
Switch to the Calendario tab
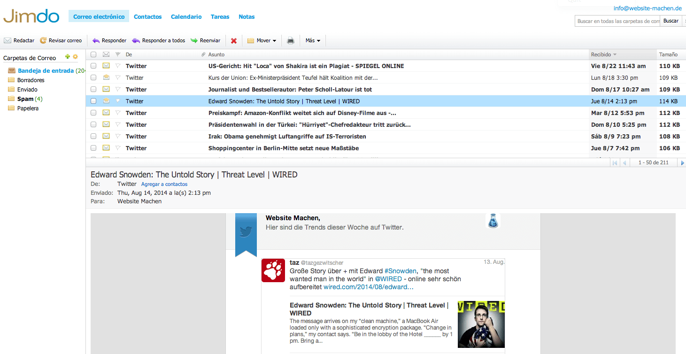pyautogui.click(x=186, y=16)
